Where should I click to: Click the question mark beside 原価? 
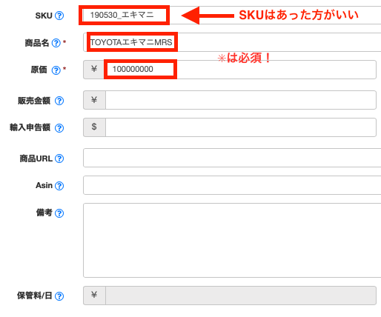click(x=56, y=70)
